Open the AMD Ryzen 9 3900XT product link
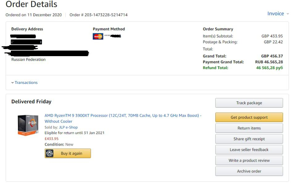The image size is (295, 186). [123, 116]
